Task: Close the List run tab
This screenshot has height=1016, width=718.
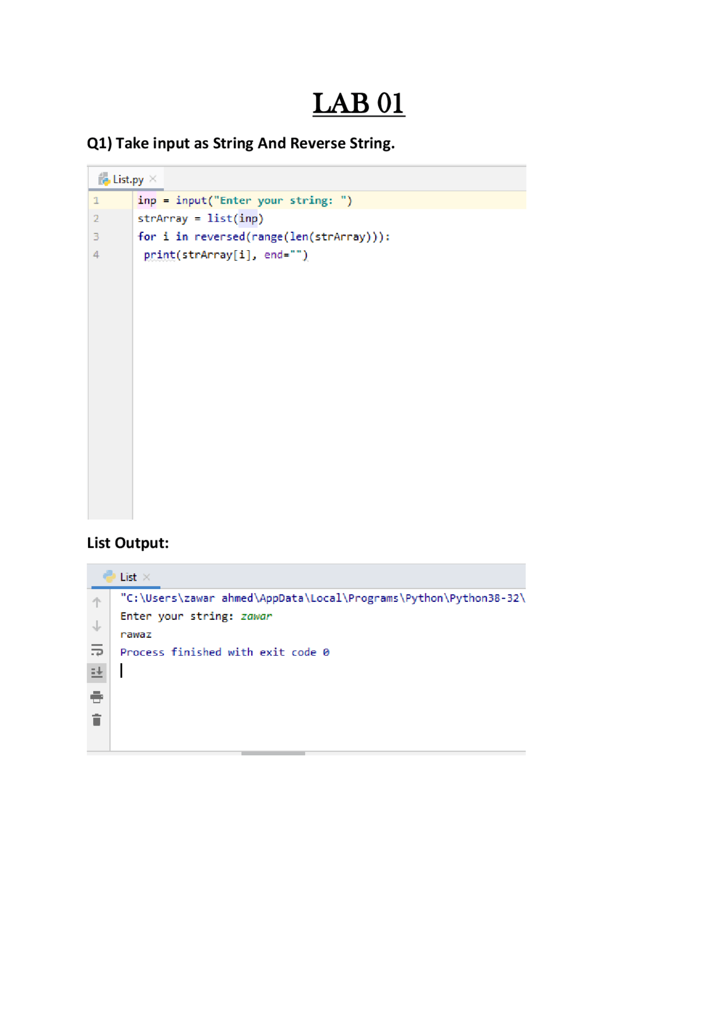Action: (147, 577)
